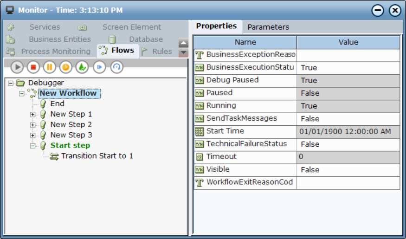The image size is (406, 239).
Task: Open the Process Monitoring tab
Action: [x=55, y=52]
